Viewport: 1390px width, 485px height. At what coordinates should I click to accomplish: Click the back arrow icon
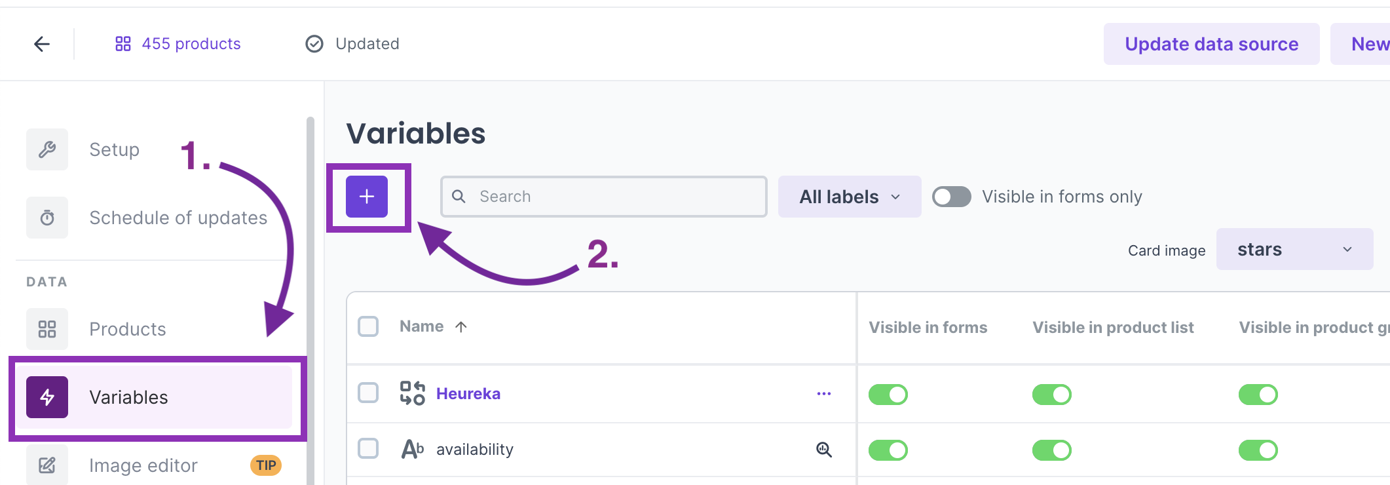42,44
